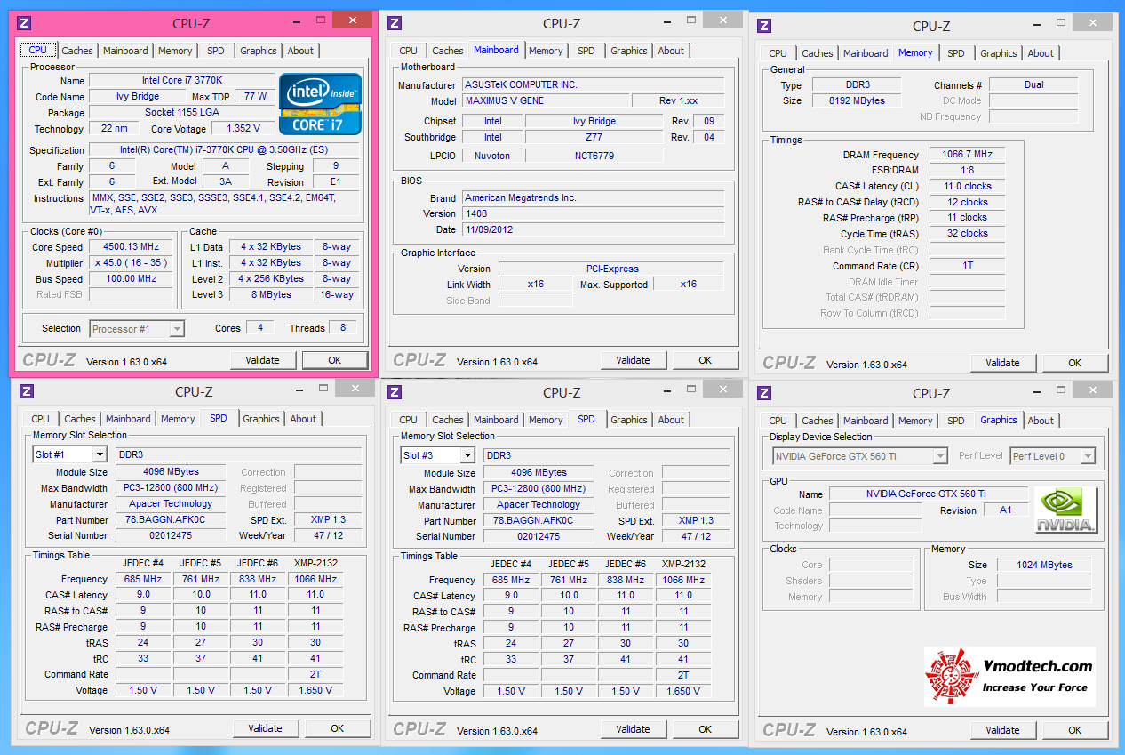Click the Level 3 cache value 8 MBytes
1125x755 pixels.
tap(271, 295)
